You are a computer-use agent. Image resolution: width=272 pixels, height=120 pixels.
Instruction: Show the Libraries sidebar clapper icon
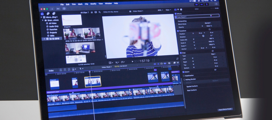click(x=42, y=14)
